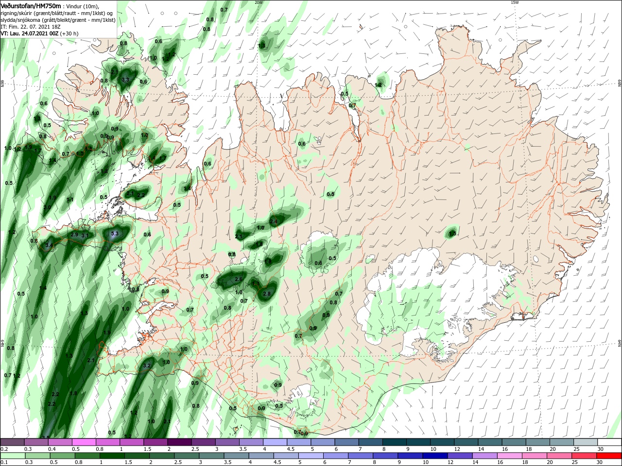Click the 2.9 precipitation label
The width and height of the screenshot is (622, 466).
pos(74,234)
